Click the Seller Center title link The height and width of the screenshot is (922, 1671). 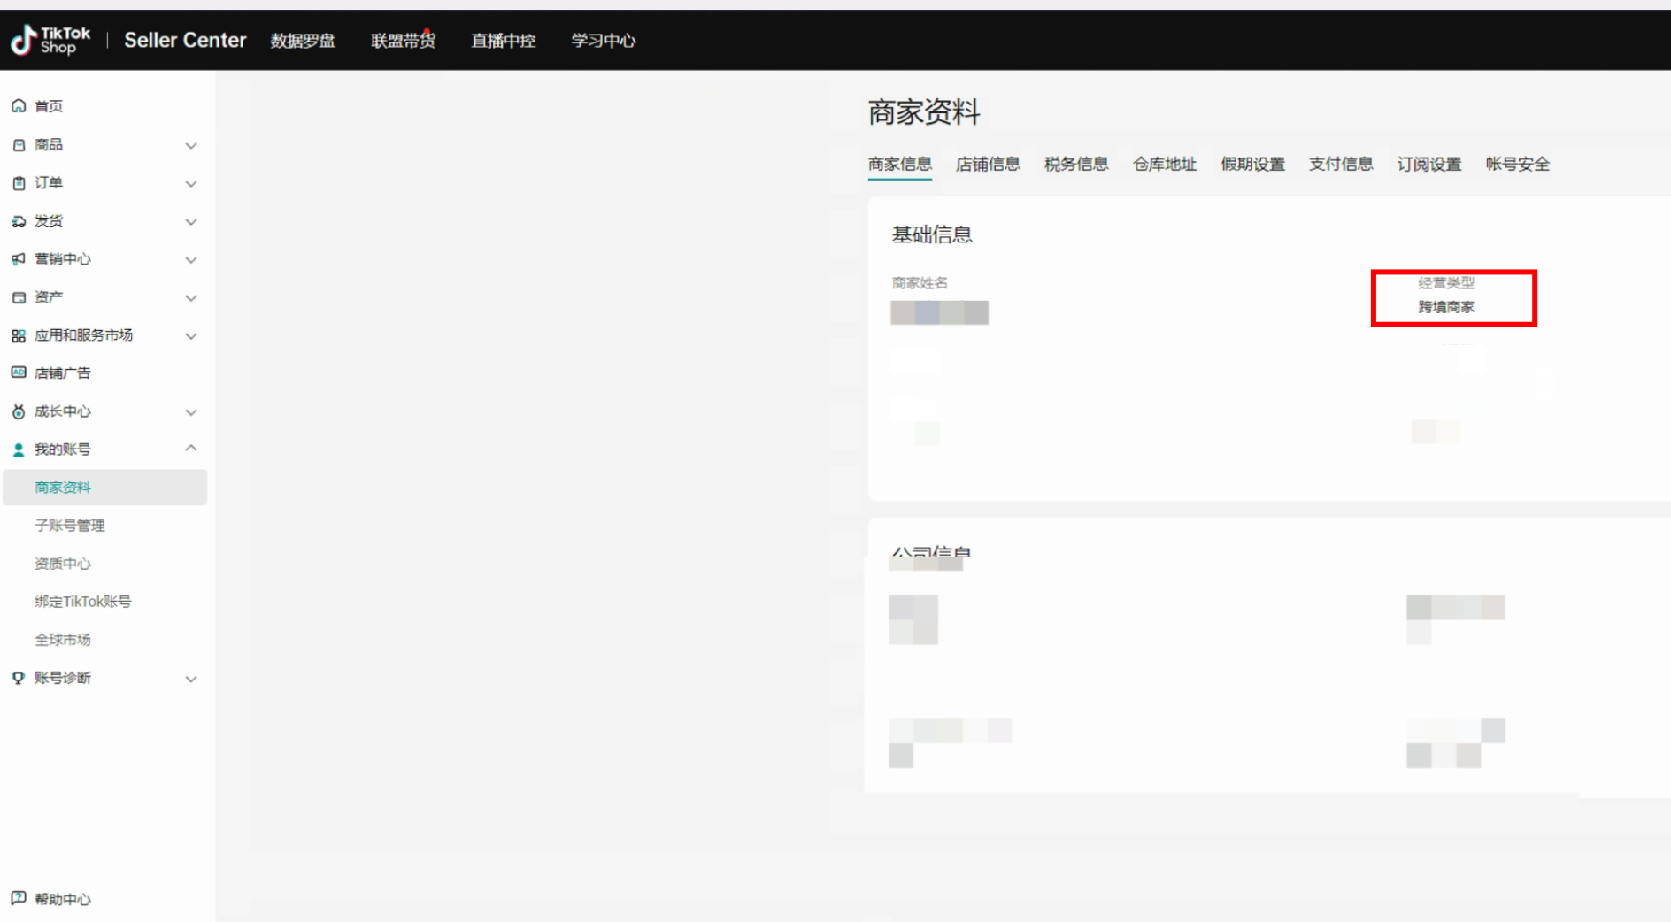click(x=185, y=40)
